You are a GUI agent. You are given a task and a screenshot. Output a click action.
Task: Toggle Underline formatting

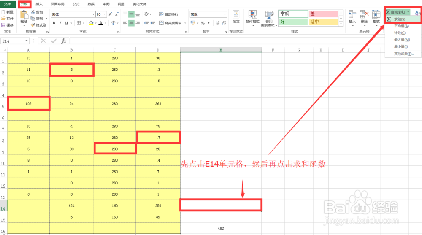pyautogui.click(x=67, y=23)
